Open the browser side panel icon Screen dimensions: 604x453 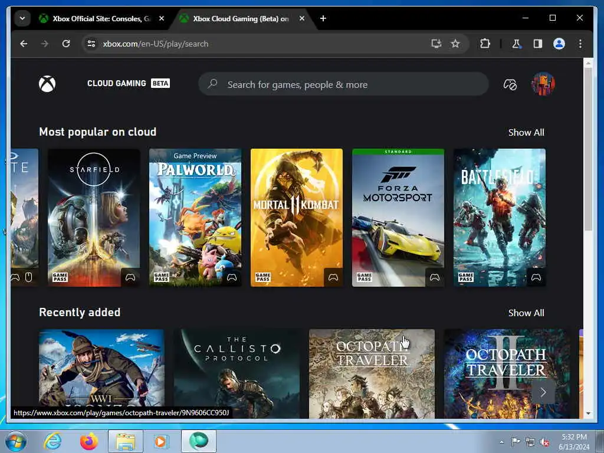pos(538,44)
